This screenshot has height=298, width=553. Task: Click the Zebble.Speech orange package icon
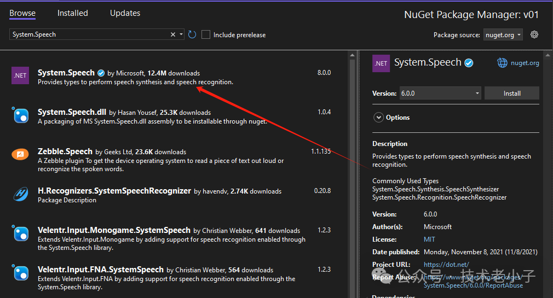(20, 155)
